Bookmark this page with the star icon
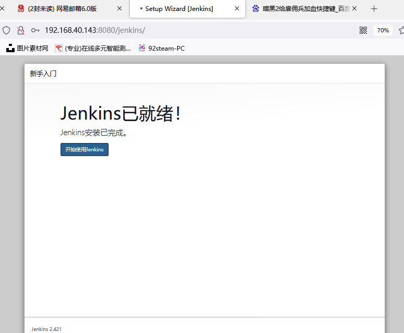This screenshot has height=333, width=404. tap(401, 30)
